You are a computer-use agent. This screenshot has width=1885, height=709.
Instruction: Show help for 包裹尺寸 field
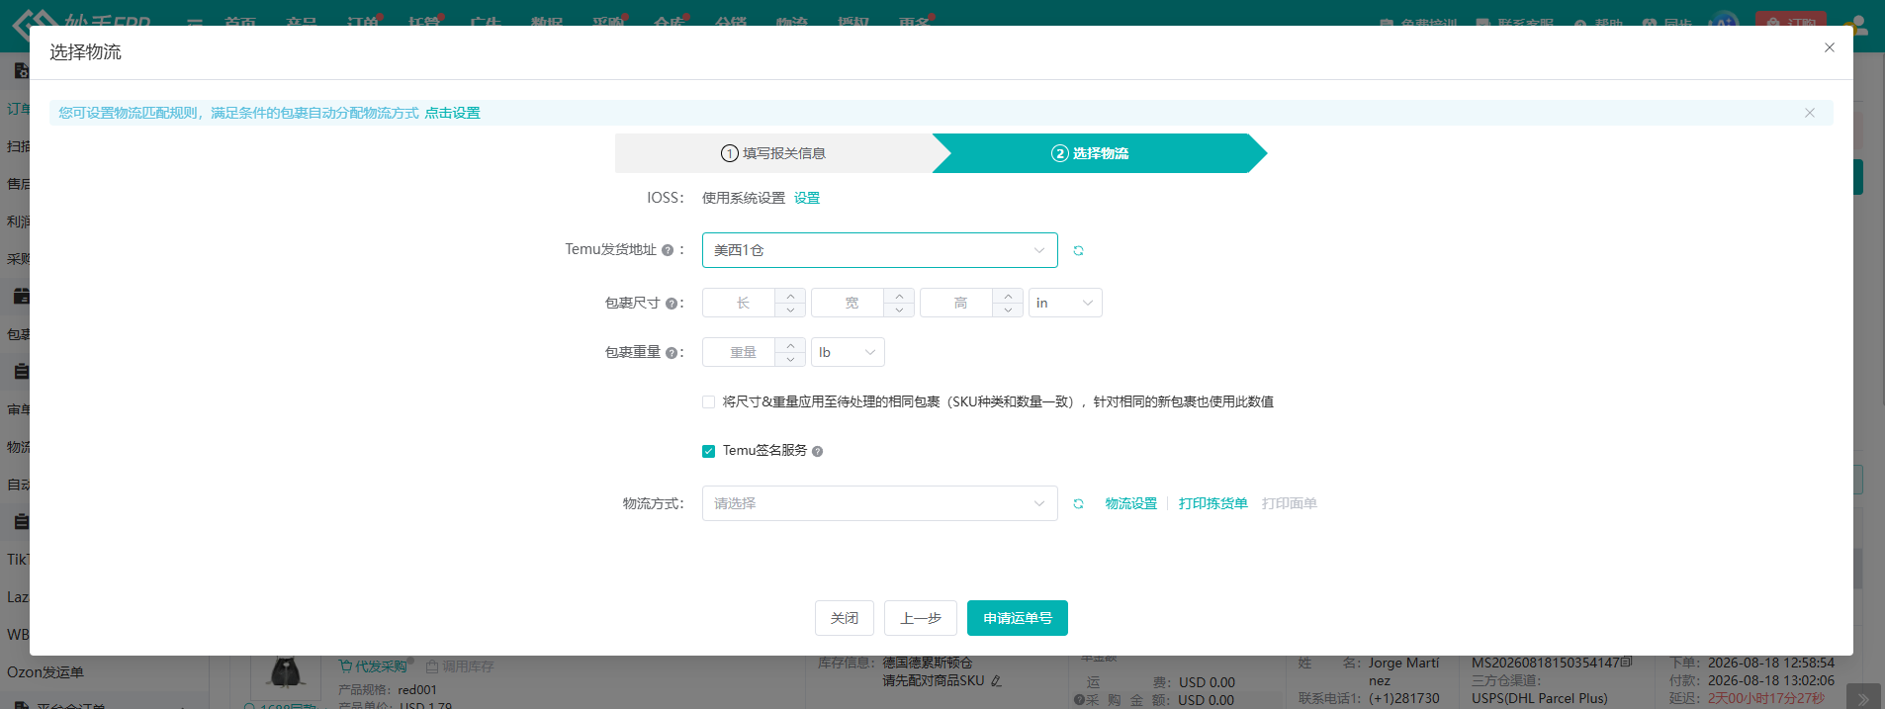(x=672, y=304)
